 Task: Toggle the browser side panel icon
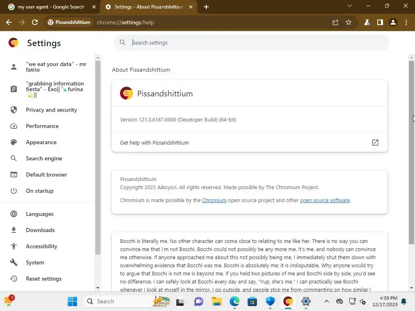click(x=380, y=23)
